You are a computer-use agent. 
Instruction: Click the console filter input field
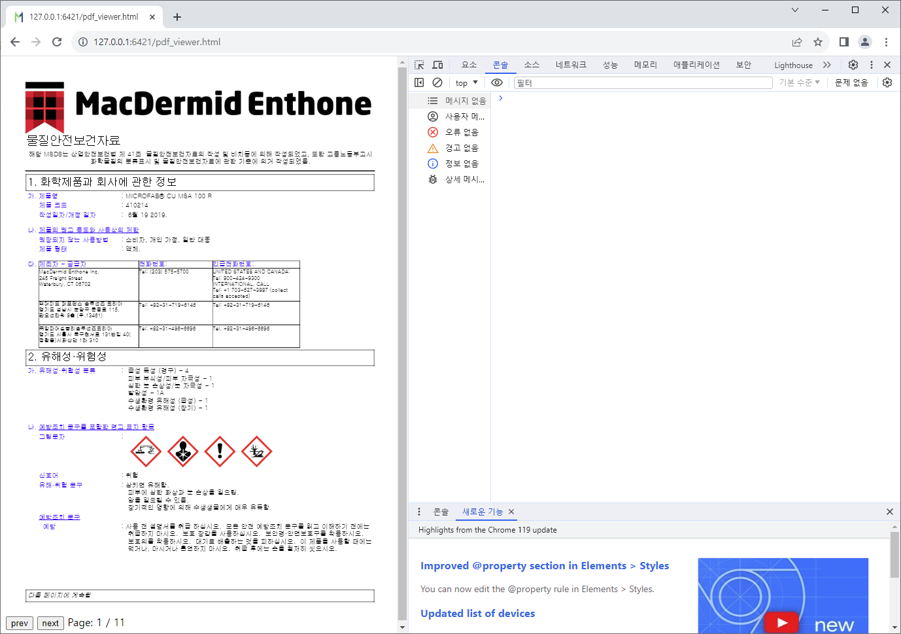(643, 82)
